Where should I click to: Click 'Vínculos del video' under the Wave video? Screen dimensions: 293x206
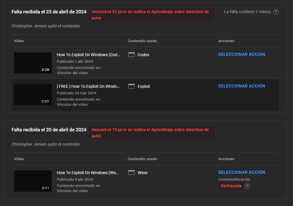pos(72,191)
